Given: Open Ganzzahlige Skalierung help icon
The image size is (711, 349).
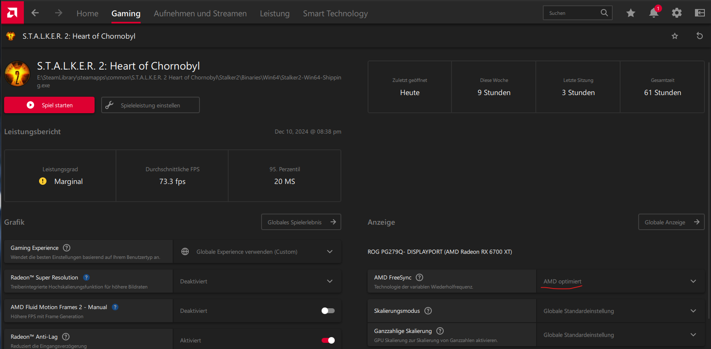Looking at the screenshot, I should click(x=440, y=331).
